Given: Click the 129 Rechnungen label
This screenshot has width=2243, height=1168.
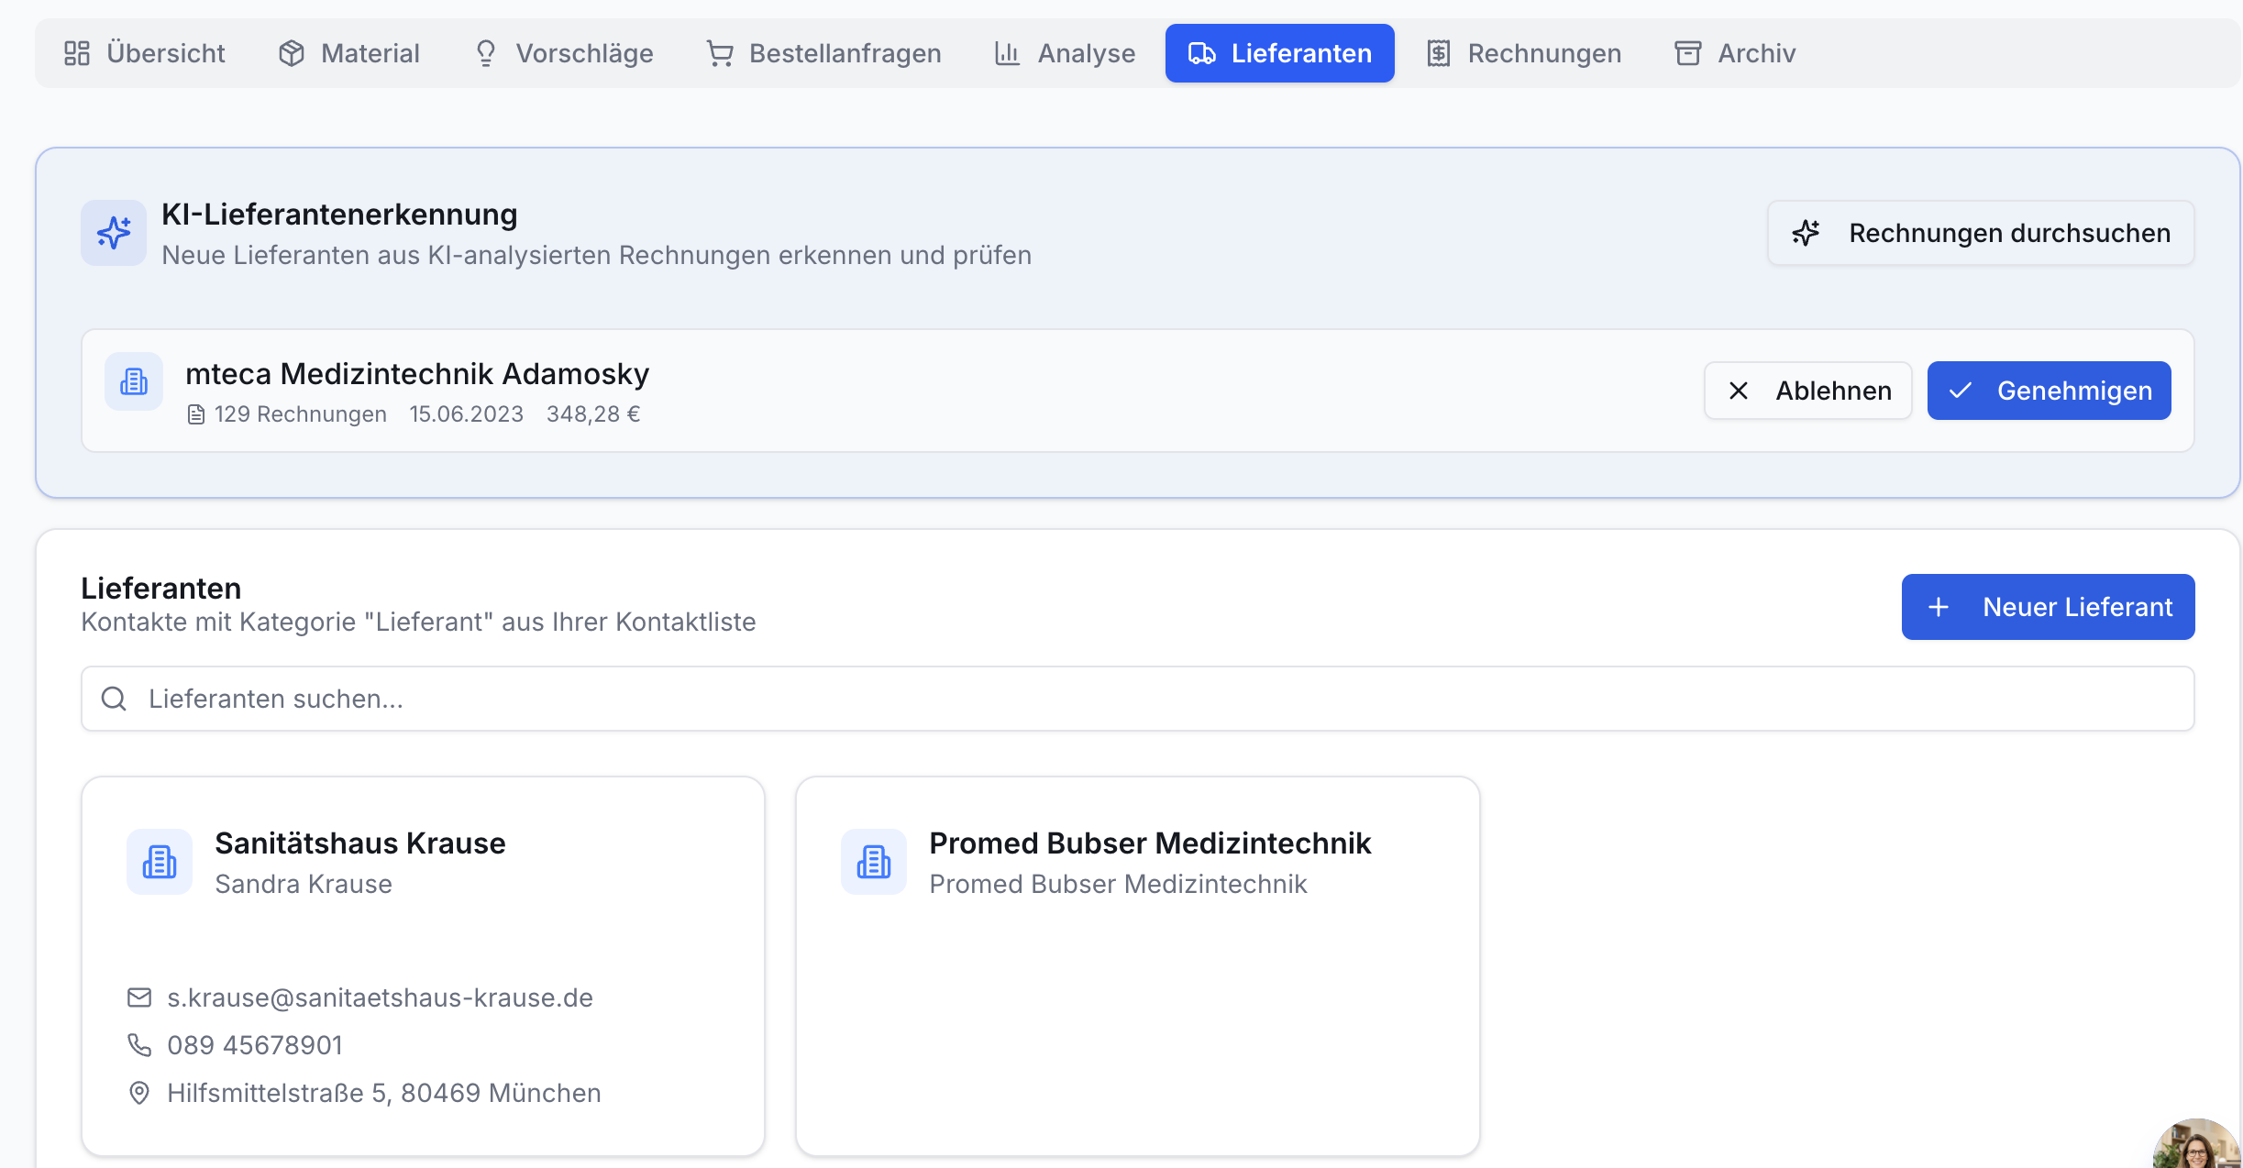Looking at the screenshot, I should click(x=301, y=414).
